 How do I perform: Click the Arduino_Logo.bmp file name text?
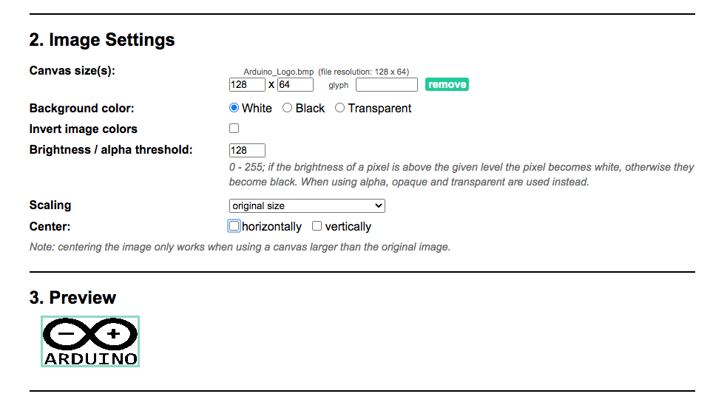(x=279, y=72)
